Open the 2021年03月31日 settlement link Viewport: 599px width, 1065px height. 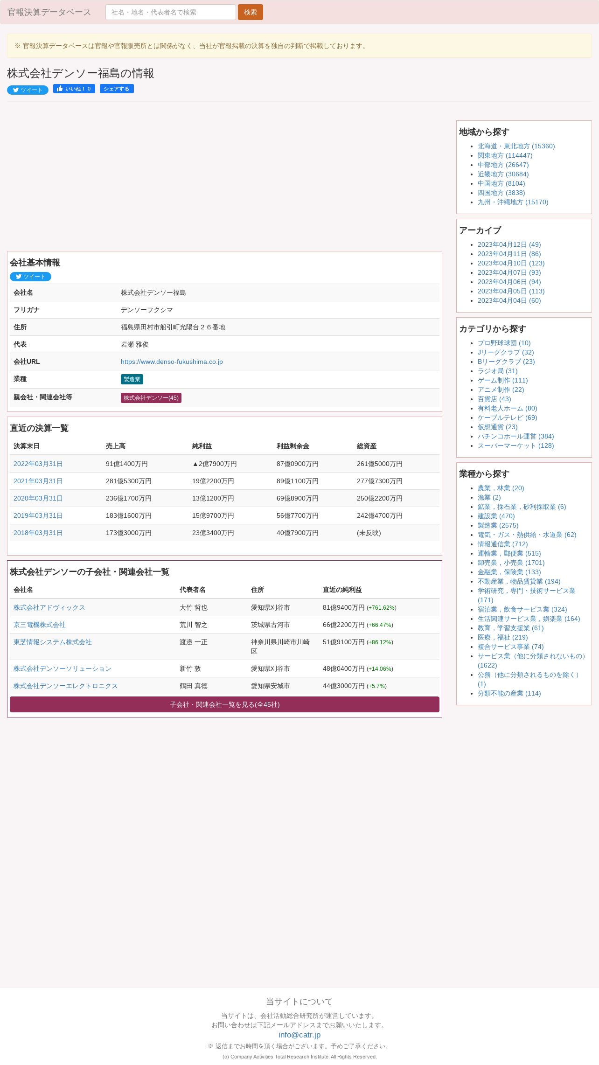pyautogui.click(x=38, y=481)
